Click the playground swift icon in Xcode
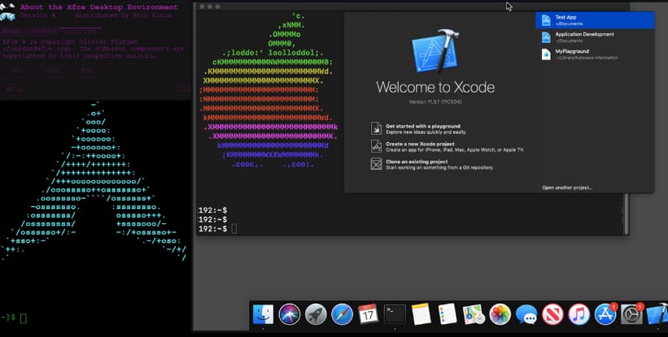Image resolution: width=668 pixels, height=337 pixels. click(376, 128)
